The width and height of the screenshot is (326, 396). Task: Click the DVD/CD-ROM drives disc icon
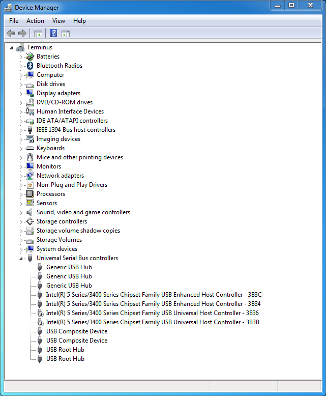tap(30, 102)
